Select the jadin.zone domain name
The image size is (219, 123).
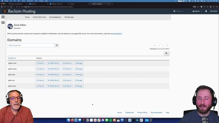click(x=12, y=86)
